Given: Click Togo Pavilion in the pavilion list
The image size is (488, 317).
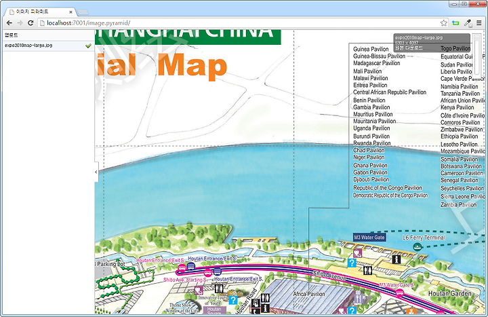Looking at the screenshot, I should [x=455, y=48].
